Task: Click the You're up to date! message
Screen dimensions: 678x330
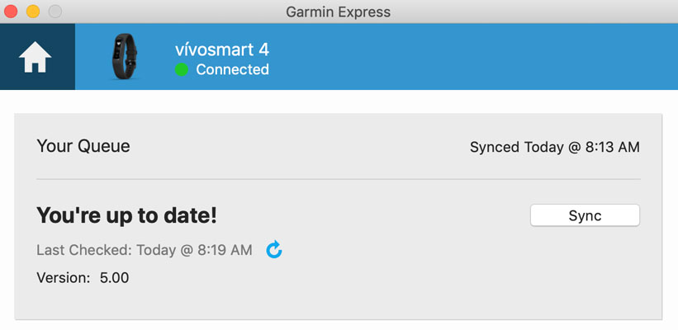Action: pyautogui.click(x=126, y=215)
